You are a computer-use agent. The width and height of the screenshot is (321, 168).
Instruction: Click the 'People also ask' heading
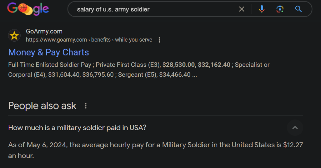tap(42, 106)
